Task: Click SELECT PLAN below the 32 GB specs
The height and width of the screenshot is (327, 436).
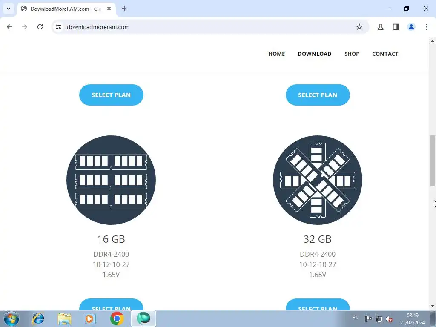Action: tap(318, 304)
